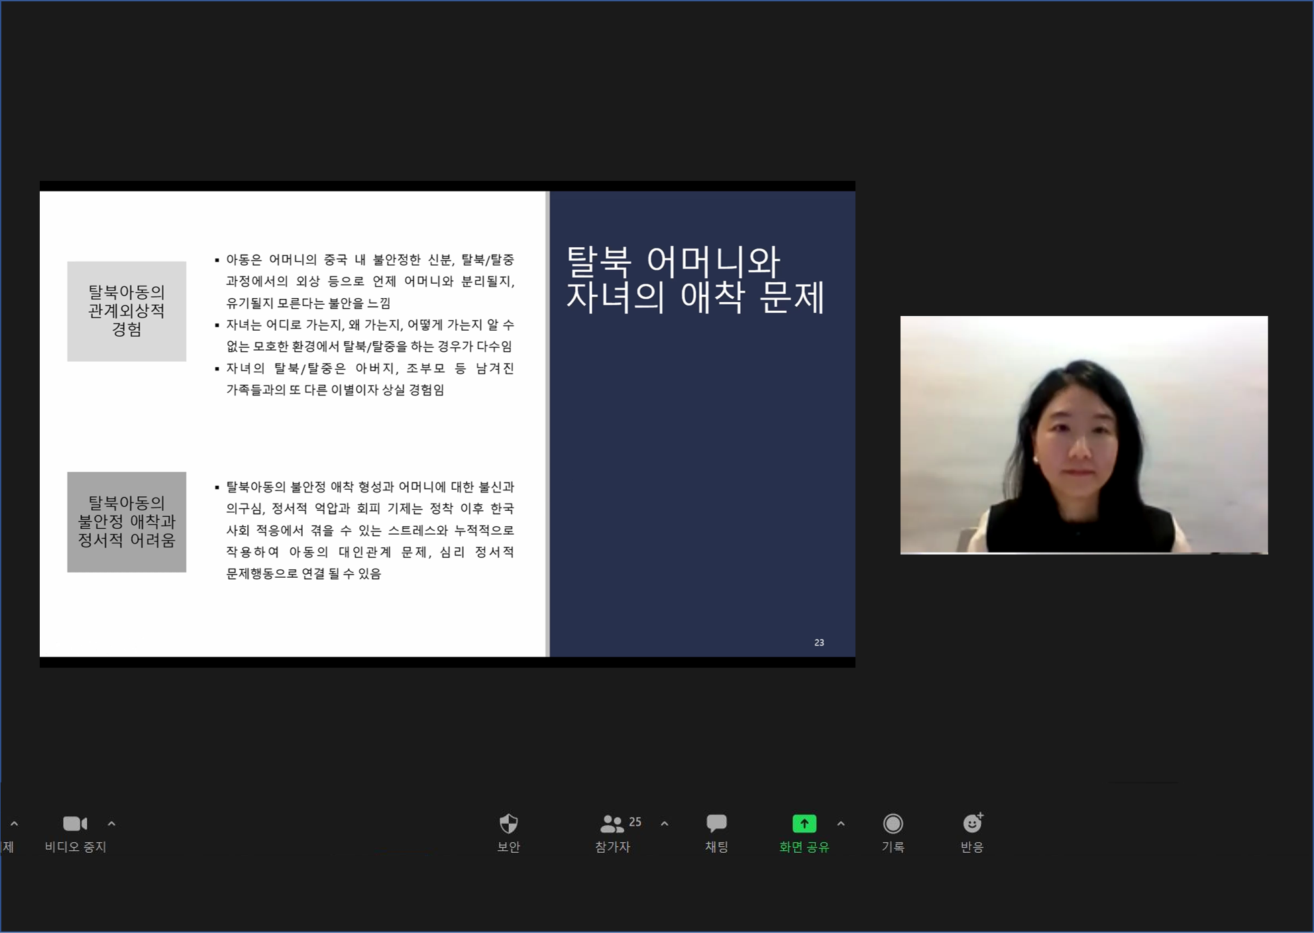Click the 기록 label text
The width and height of the screenshot is (1314, 933).
893,847
